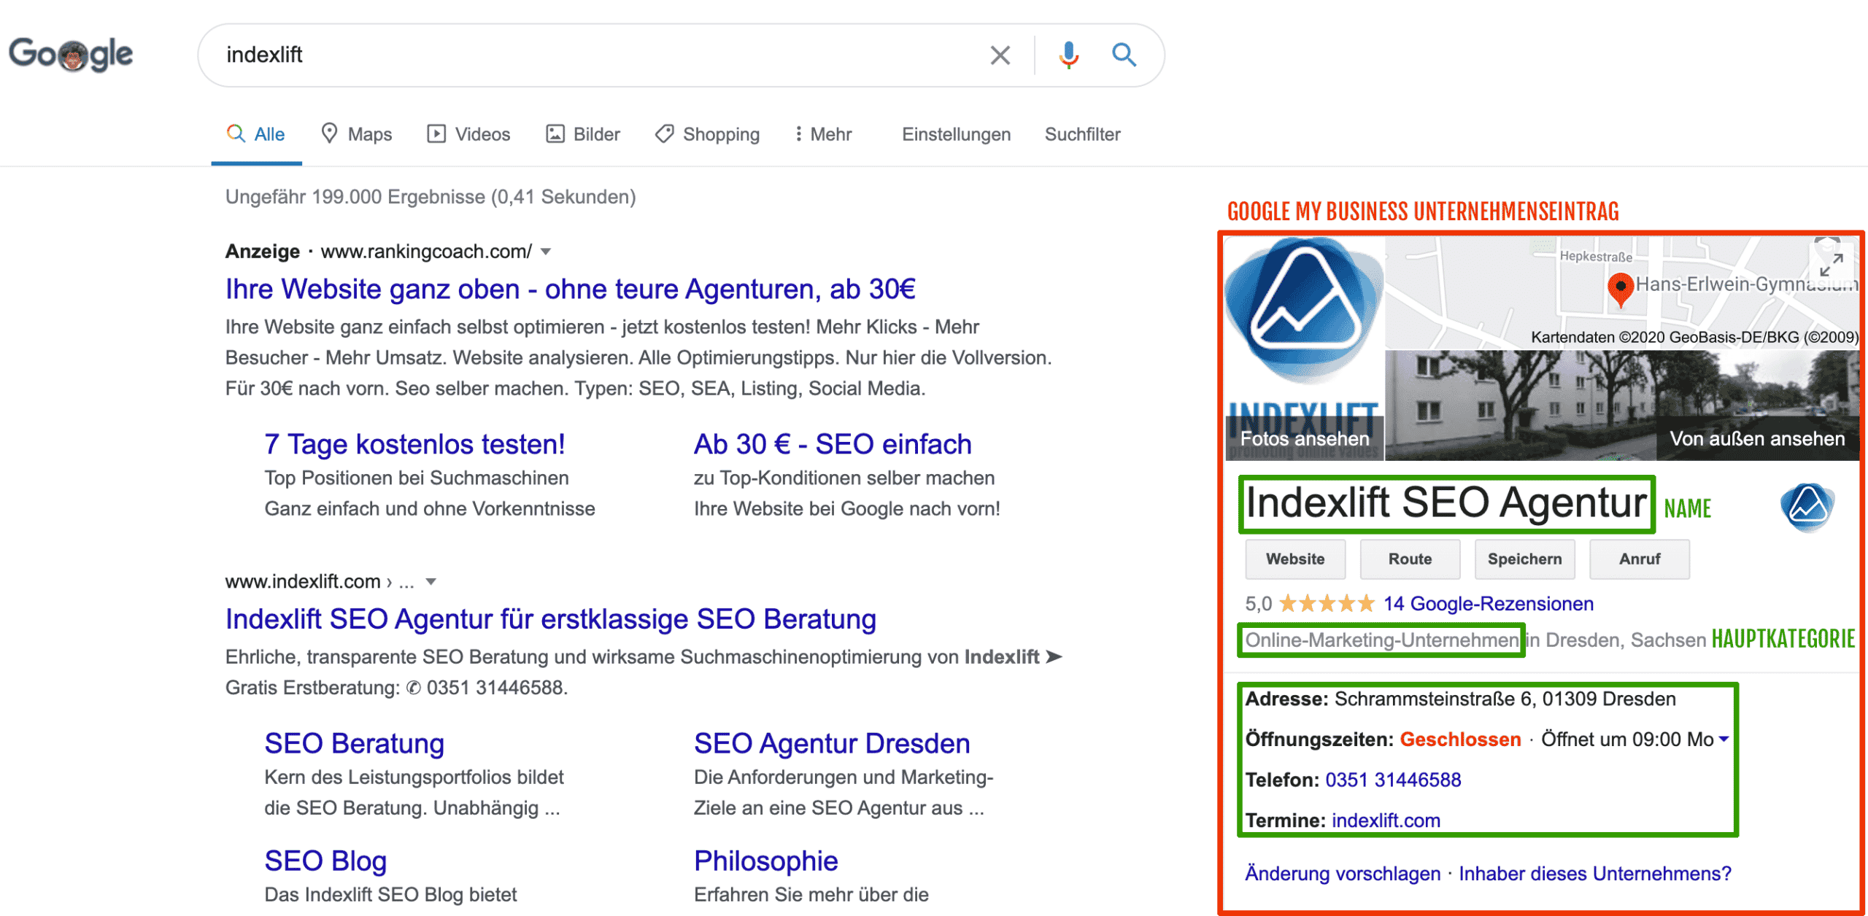Open 'Indexlift SEO Agentur für erstklassige SEO Beratung'
1868x916 pixels.
[550, 618]
